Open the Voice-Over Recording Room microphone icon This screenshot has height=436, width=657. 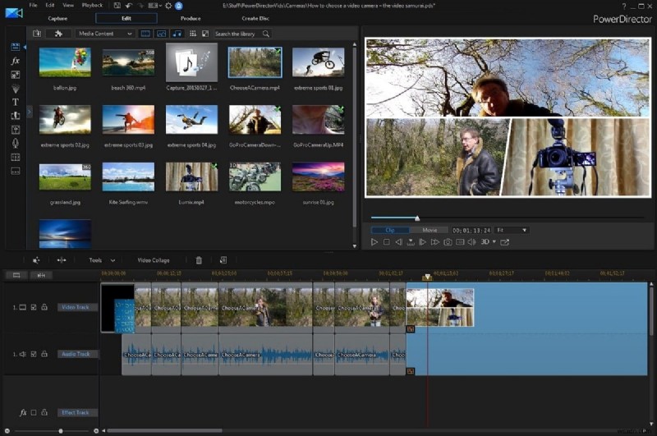15,143
